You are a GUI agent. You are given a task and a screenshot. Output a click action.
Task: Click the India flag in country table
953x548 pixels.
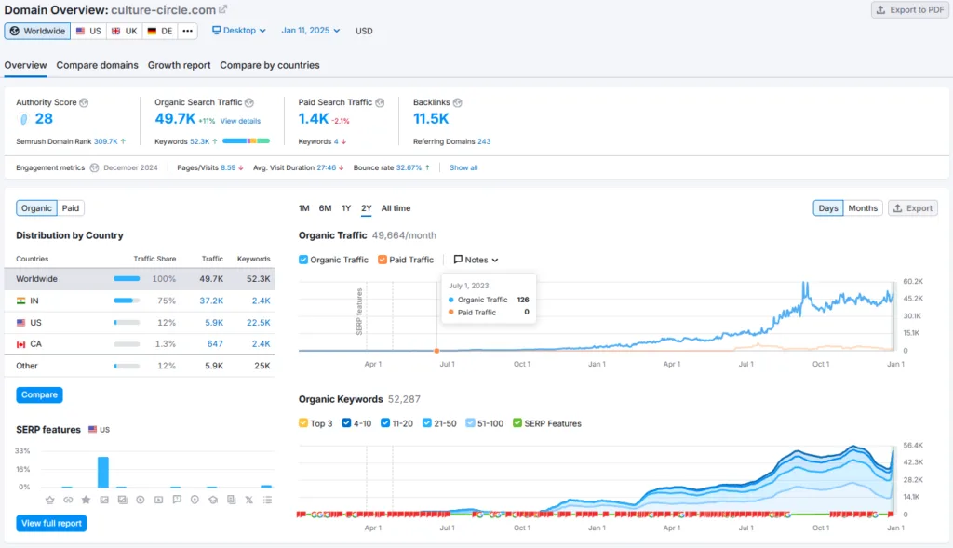click(x=21, y=301)
